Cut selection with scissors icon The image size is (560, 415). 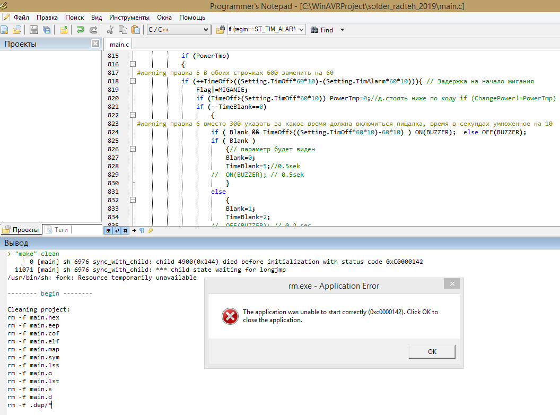click(x=110, y=30)
